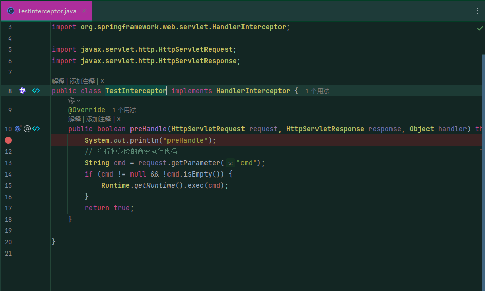Click the '1 个用法' hint after the class declaration
The height and width of the screenshot is (291, 485).
point(318,91)
